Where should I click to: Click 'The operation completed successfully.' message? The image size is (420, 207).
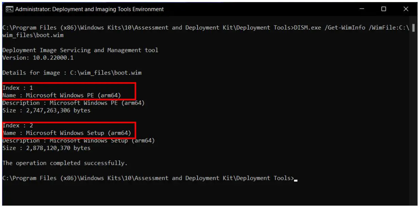tap(65, 163)
